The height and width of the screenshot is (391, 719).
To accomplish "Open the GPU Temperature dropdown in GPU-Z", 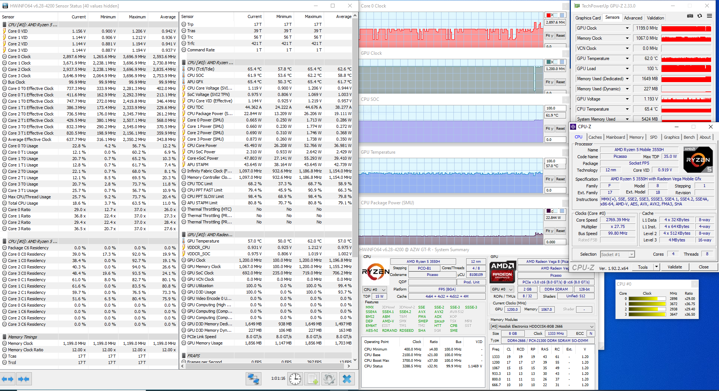I will tap(627, 58).
